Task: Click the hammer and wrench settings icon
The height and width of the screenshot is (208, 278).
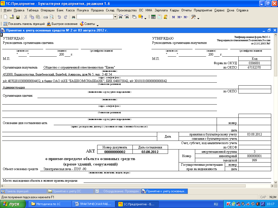Action: click(x=193, y=17)
